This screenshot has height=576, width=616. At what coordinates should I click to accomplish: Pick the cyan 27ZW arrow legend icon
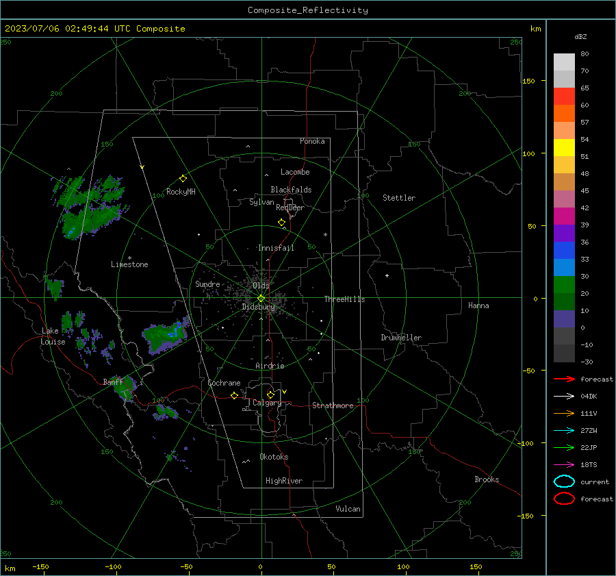tap(564, 431)
